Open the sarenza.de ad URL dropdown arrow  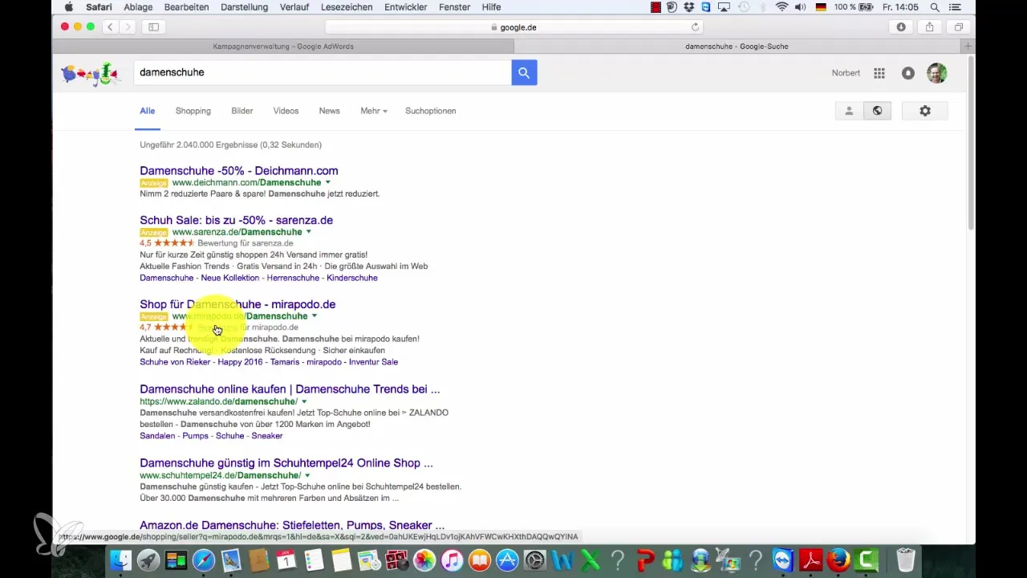(308, 232)
